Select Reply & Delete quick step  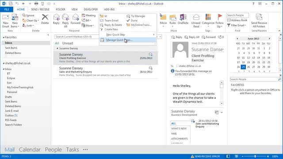click(111, 25)
